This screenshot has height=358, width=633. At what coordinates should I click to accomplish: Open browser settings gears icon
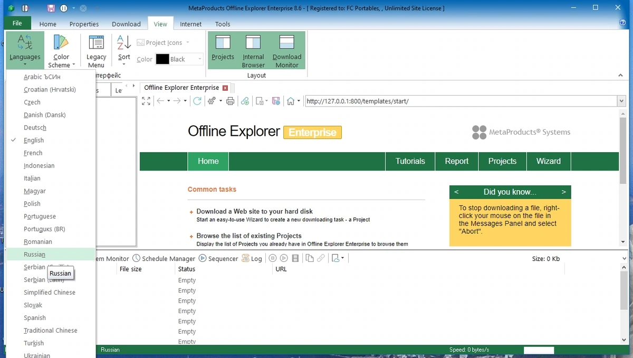coord(212,101)
